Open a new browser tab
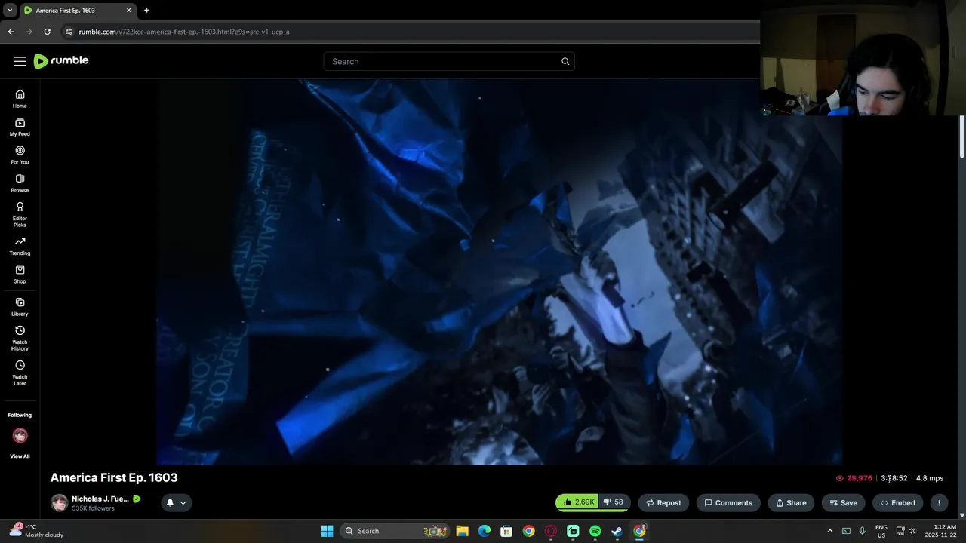Image resolution: width=966 pixels, height=543 pixels. click(146, 11)
